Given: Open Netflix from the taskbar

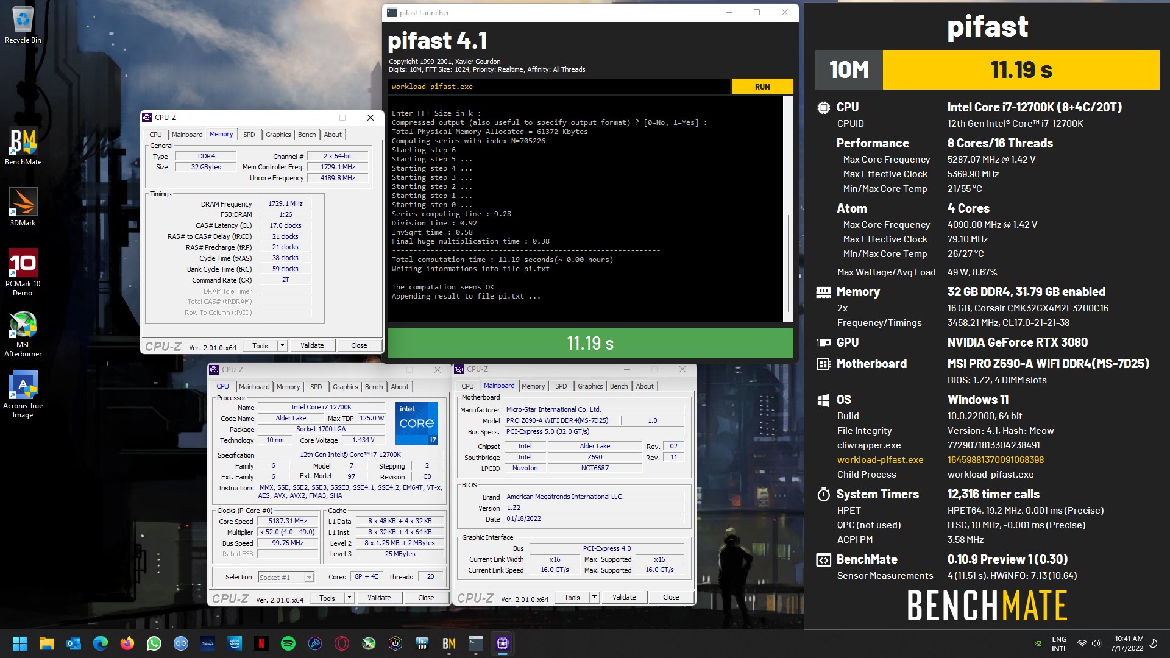Looking at the screenshot, I should (x=261, y=643).
